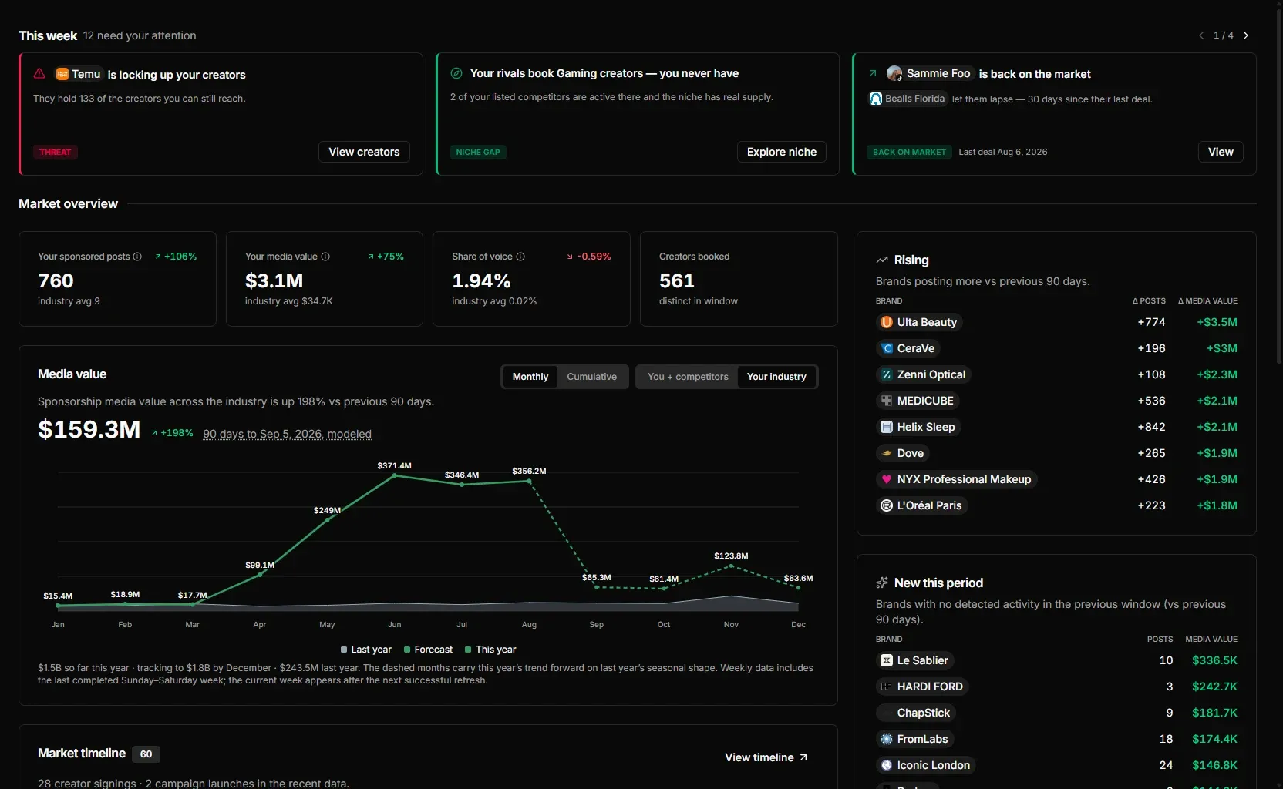Click the threat warning triangle icon
Viewport: 1283px width, 789px height.
(39, 74)
